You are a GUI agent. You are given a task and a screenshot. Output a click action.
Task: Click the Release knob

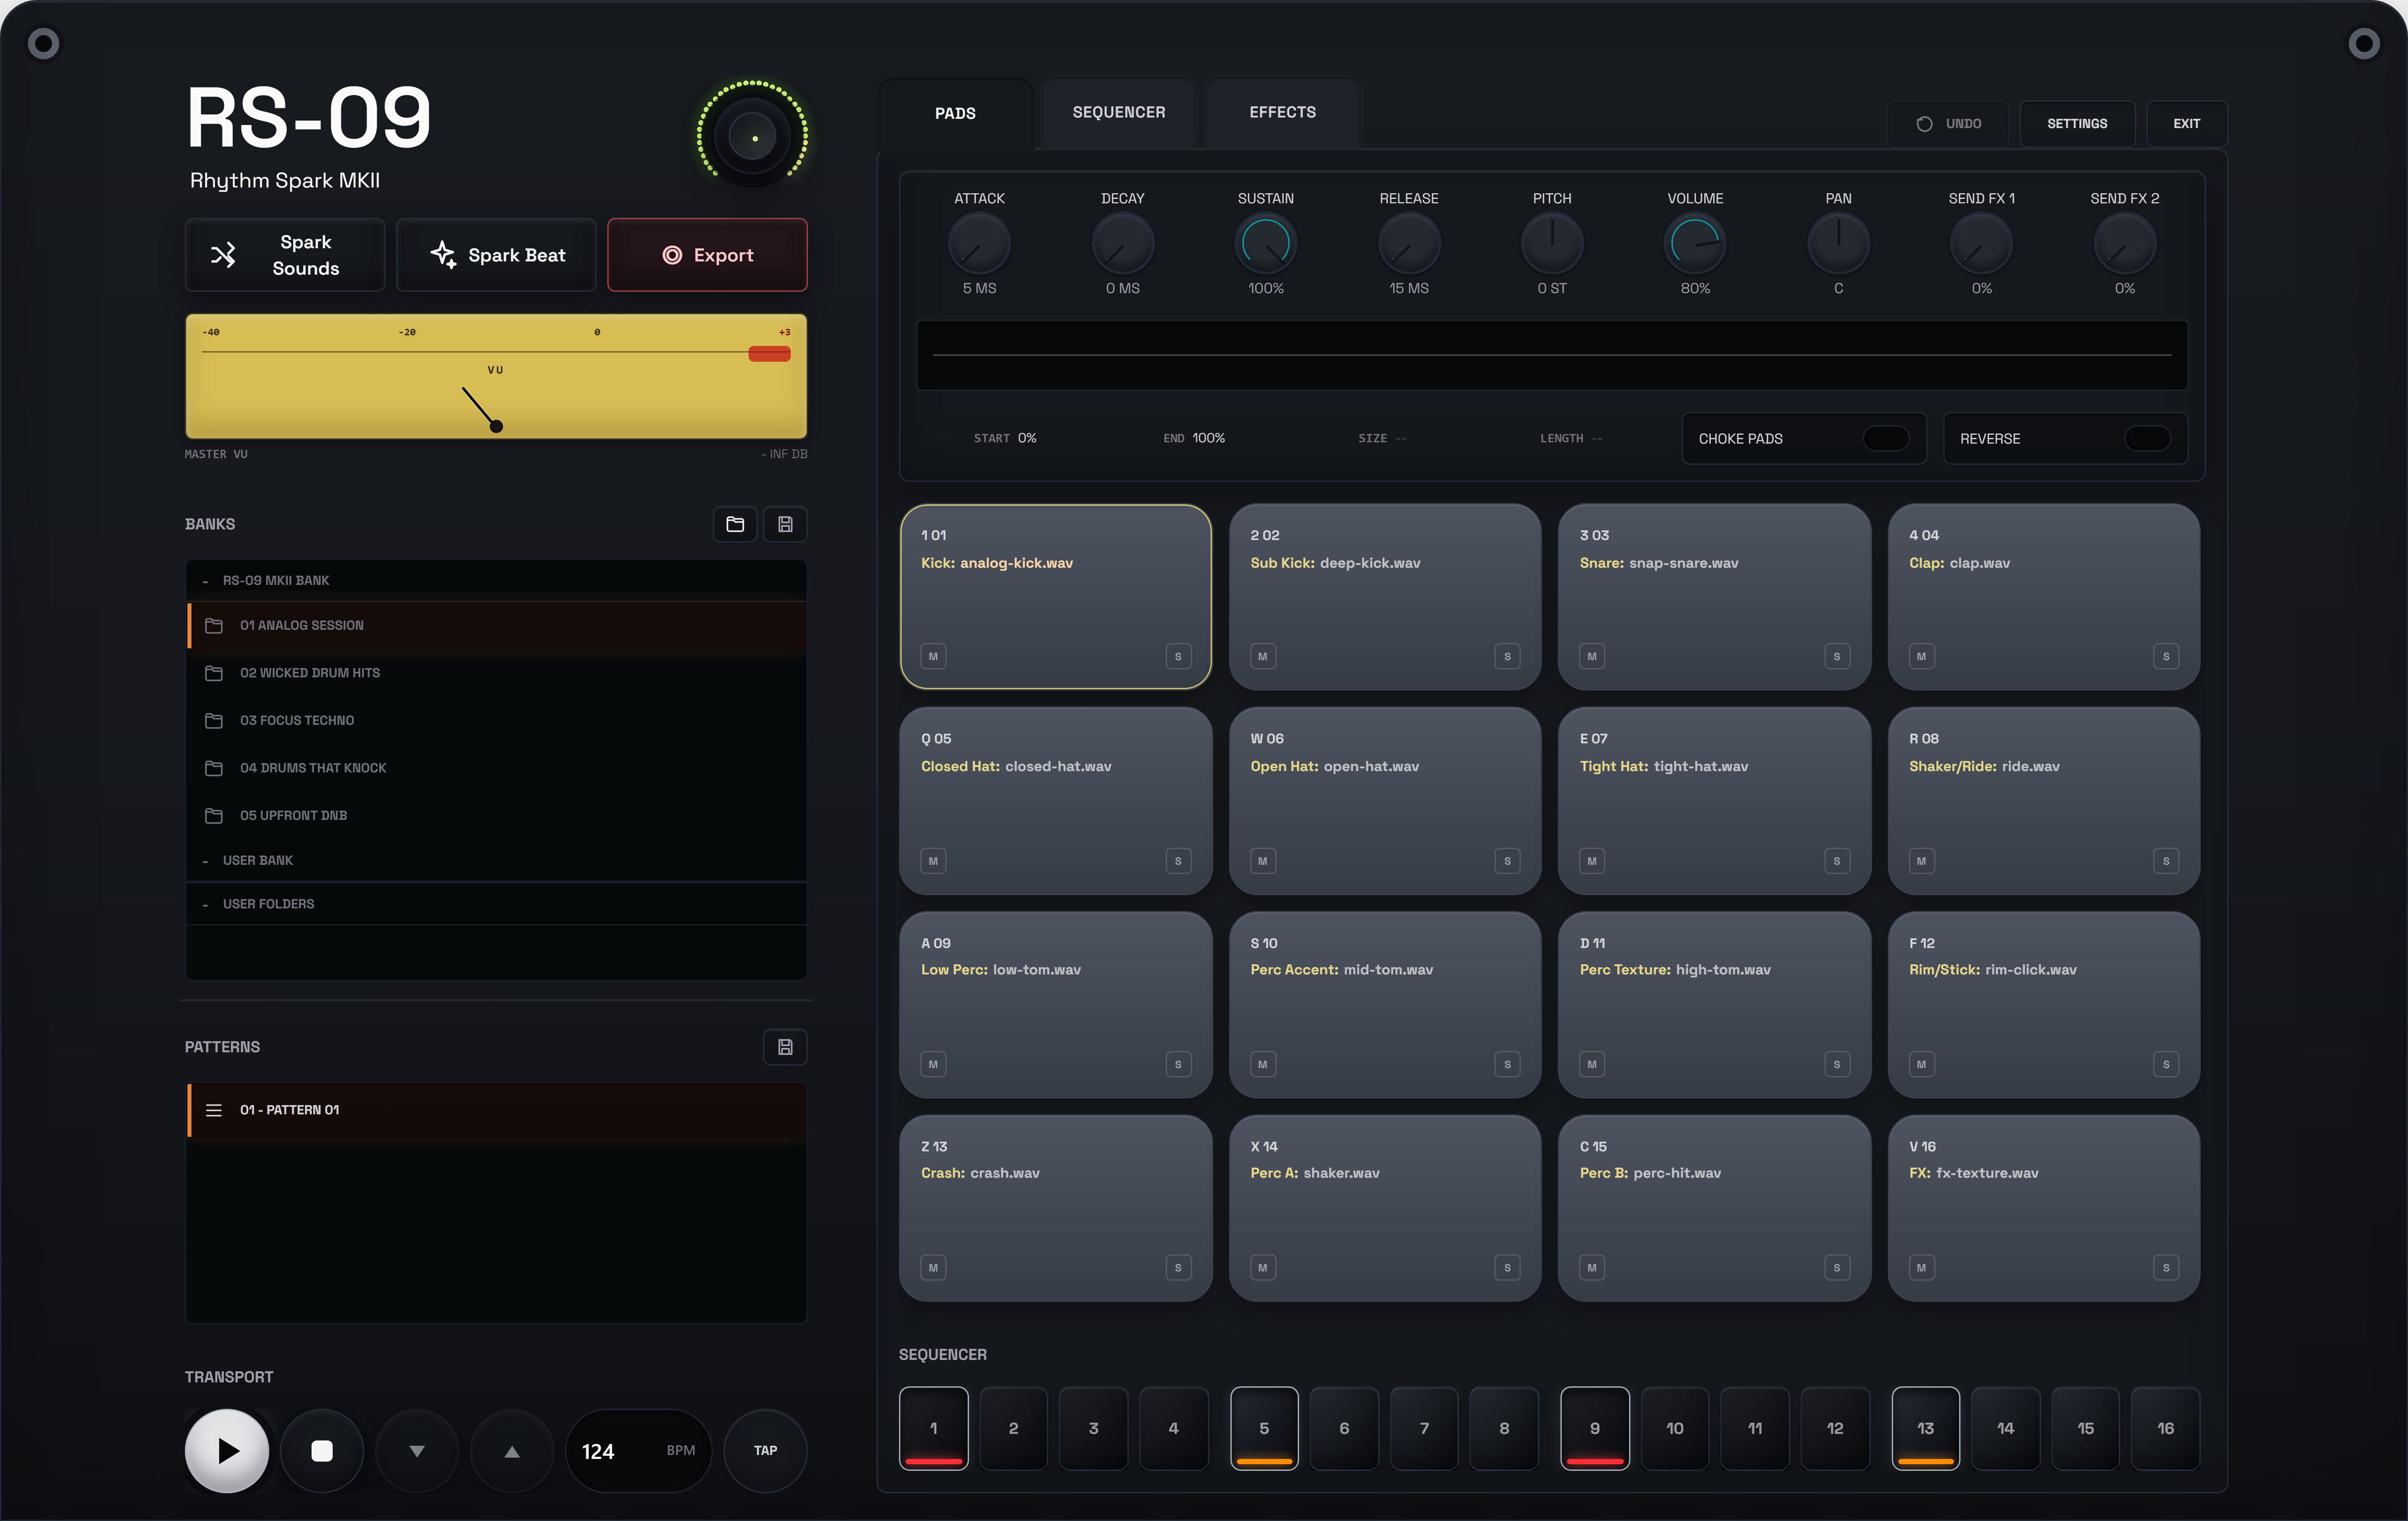coord(1408,243)
